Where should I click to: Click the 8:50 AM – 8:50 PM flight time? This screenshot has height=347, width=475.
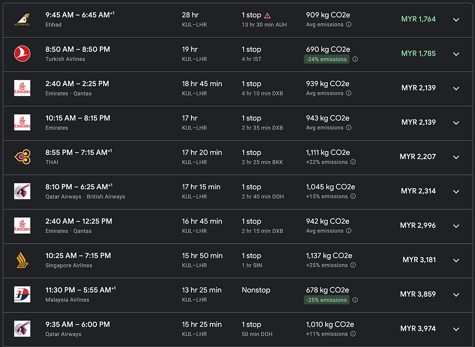(x=78, y=49)
